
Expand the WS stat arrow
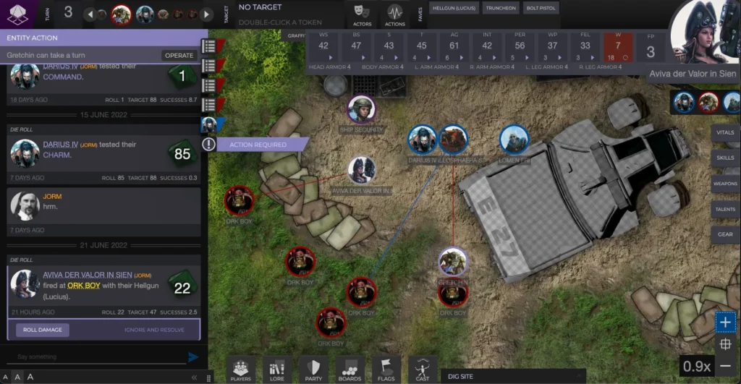point(331,58)
